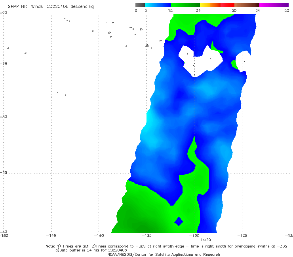This screenshot has width=293, height=257.
Task: Click the '-135' longitude axis label
Action: click(x=146, y=236)
